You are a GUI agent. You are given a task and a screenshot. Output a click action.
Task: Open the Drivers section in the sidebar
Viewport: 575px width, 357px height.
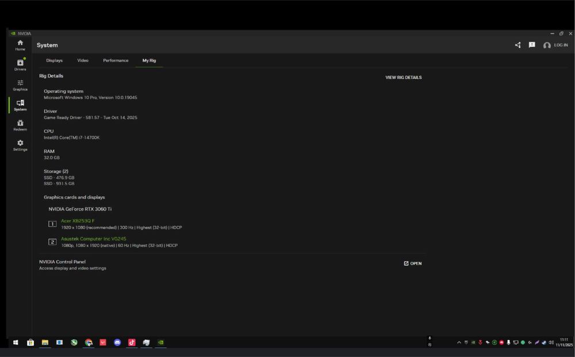tap(20, 65)
